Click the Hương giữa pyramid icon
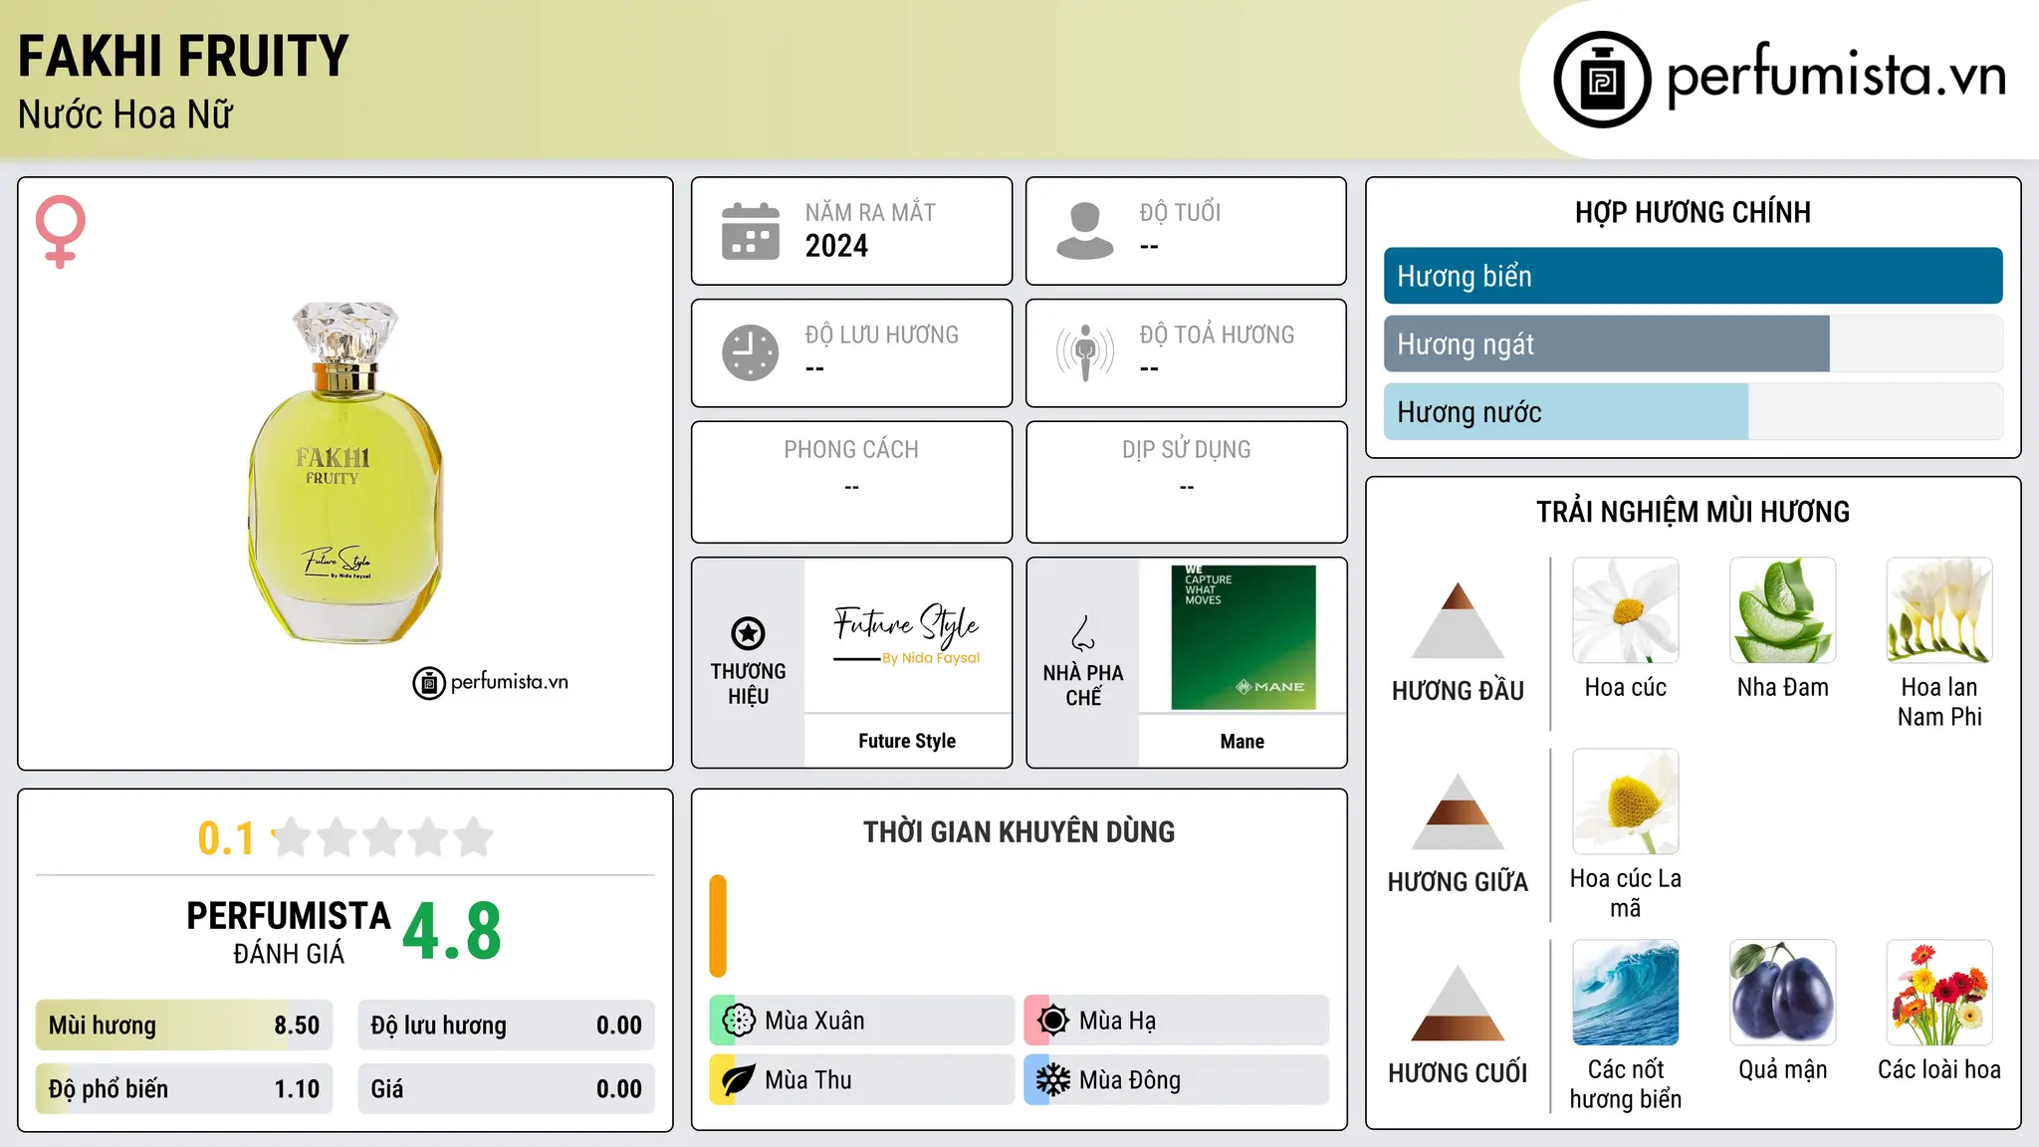Viewport: 2039px width, 1147px height. [1458, 811]
